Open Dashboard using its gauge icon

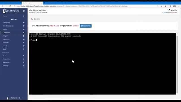(x=23, y=23)
